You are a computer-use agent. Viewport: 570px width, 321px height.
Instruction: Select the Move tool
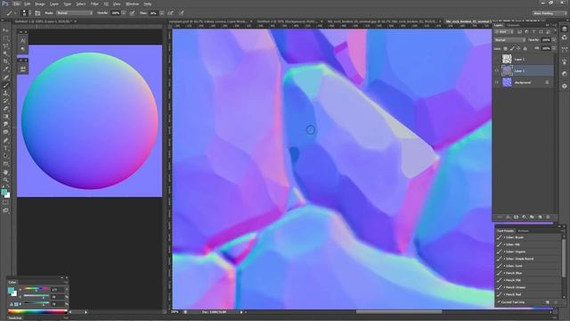point(5,30)
